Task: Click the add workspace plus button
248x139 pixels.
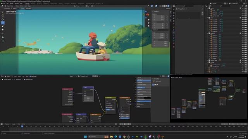Action: click(102, 3)
